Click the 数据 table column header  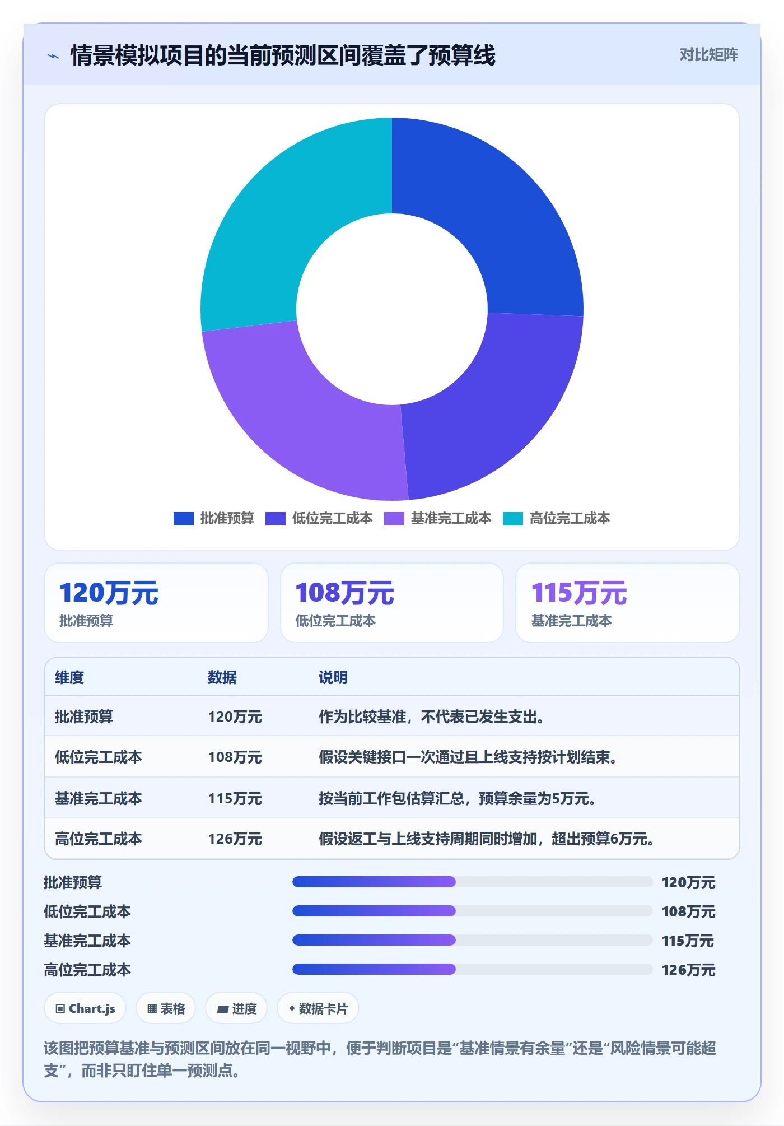[x=222, y=678]
